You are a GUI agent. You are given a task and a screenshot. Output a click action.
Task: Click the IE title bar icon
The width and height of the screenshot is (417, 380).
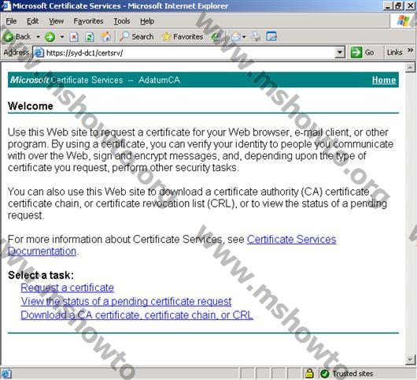pos(6,6)
